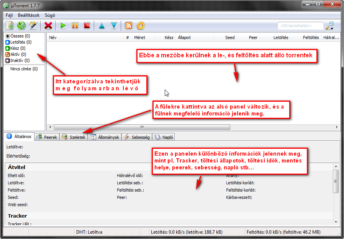Open Preferences gear icon in toolbar

(141, 26)
